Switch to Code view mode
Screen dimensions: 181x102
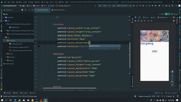click(161, 14)
